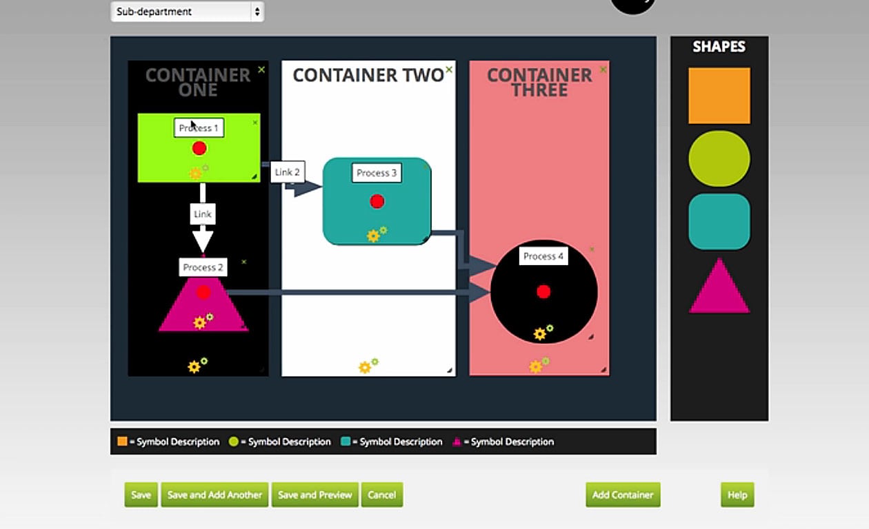Open gear settings of Process 3
The height and width of the screenshot is (529, 869).
(377, 234)
